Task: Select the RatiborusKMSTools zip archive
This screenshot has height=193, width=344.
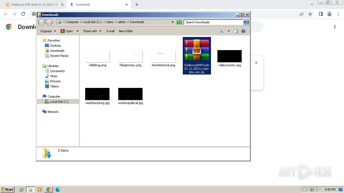Action: (197, 56)
